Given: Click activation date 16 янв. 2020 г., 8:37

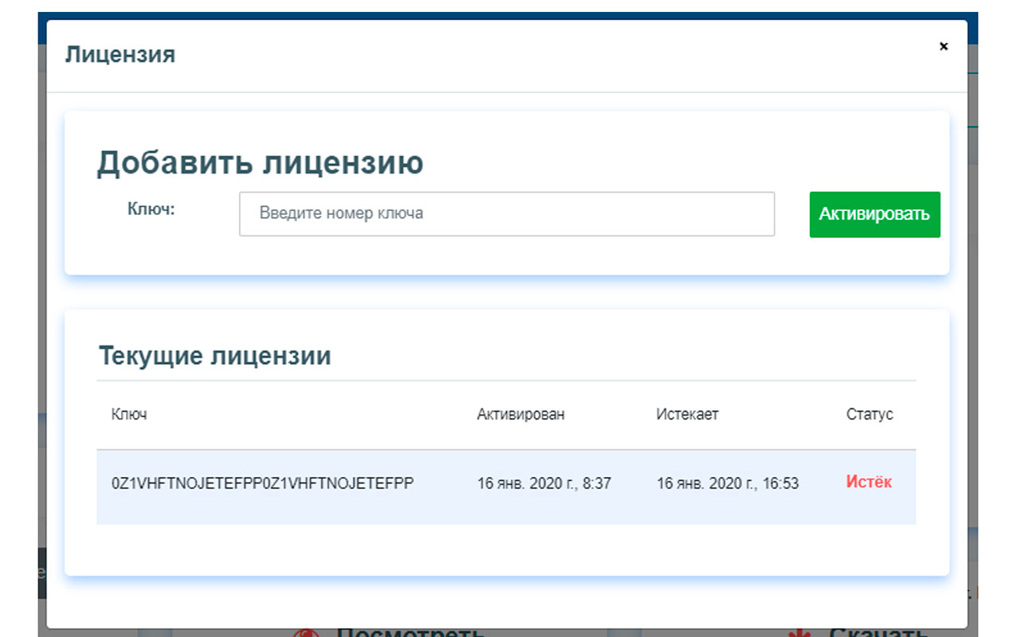Looking at the screenshot, I should 544,483.
